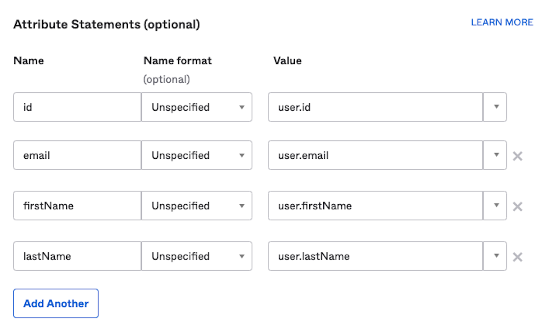Open the user.firstName value dropdown arrow
Screen dimensions: 549x329
click(x=496, y=205)
